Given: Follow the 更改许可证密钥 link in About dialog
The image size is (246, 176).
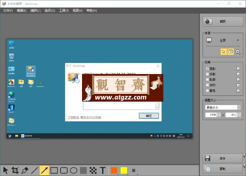Looking at the screenshot, I should pyautogui.click(x=91, y=117).
